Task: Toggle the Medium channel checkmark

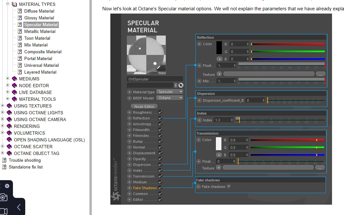Action: click(x=161, y=182)
